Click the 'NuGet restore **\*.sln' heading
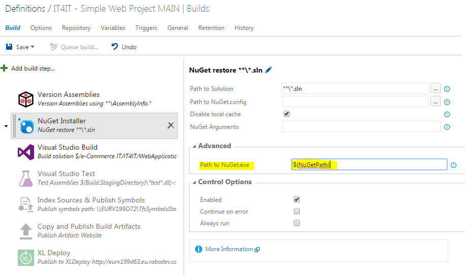465x275 pixels. 226,70
